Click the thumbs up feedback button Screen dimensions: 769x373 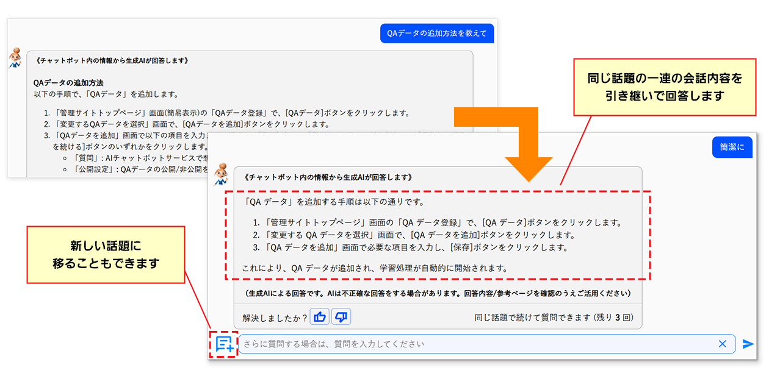[x=320, y=317]
